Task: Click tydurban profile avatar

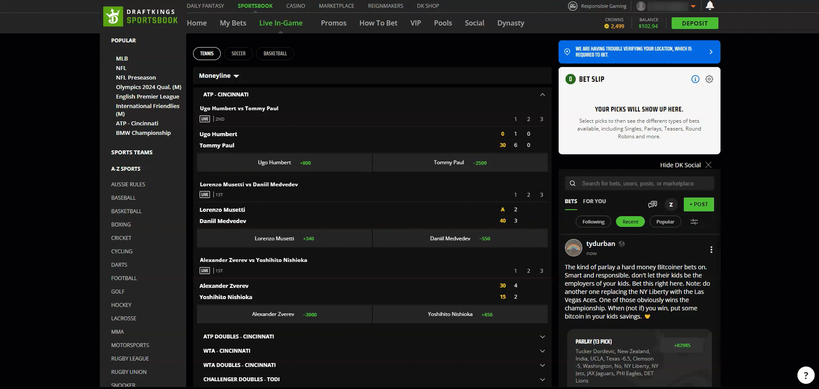Action: pyautogui.click(x=574, y=248)
